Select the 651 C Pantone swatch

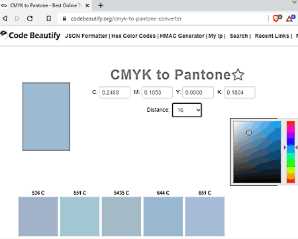[205, 216]
